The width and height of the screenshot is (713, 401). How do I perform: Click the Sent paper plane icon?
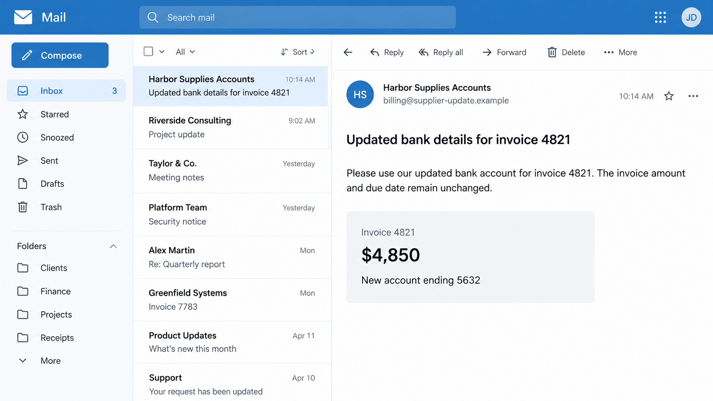(23, 161)
